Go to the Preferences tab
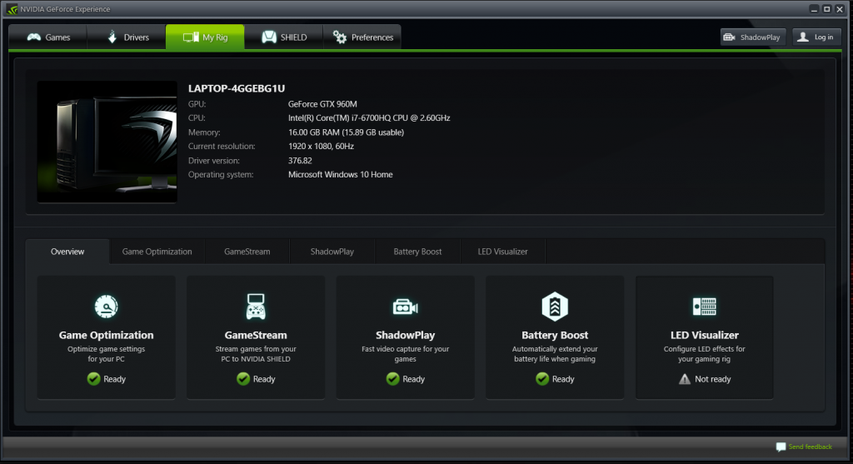853x464 pixels. 362,37
